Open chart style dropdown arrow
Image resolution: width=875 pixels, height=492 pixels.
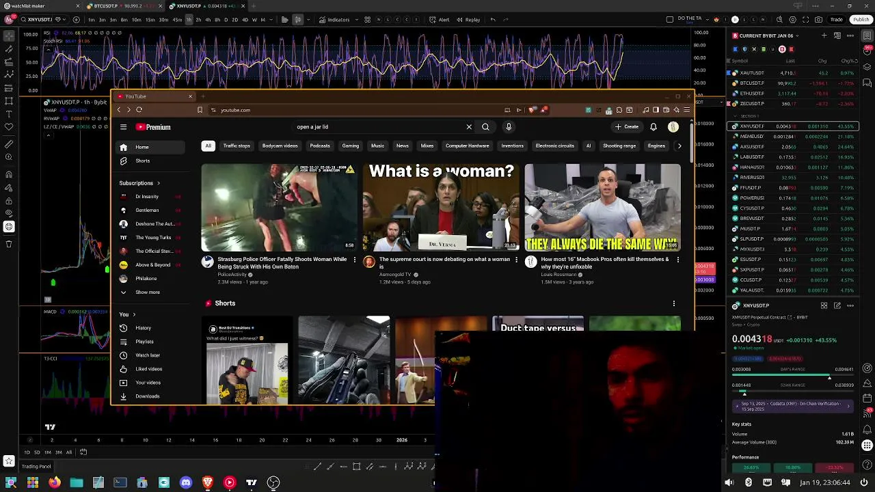[310, 20]
